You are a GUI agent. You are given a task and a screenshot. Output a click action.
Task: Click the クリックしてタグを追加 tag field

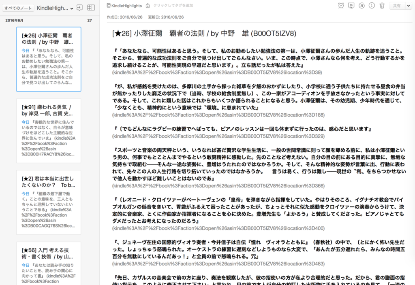pyautogui.click(x=173, y=6)
